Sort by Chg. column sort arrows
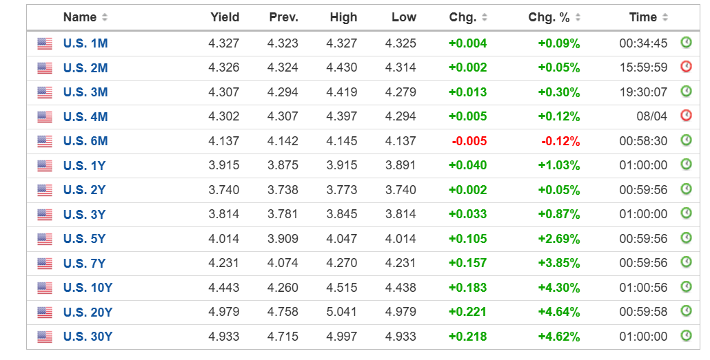710x360 pixels. coord(485,17)
